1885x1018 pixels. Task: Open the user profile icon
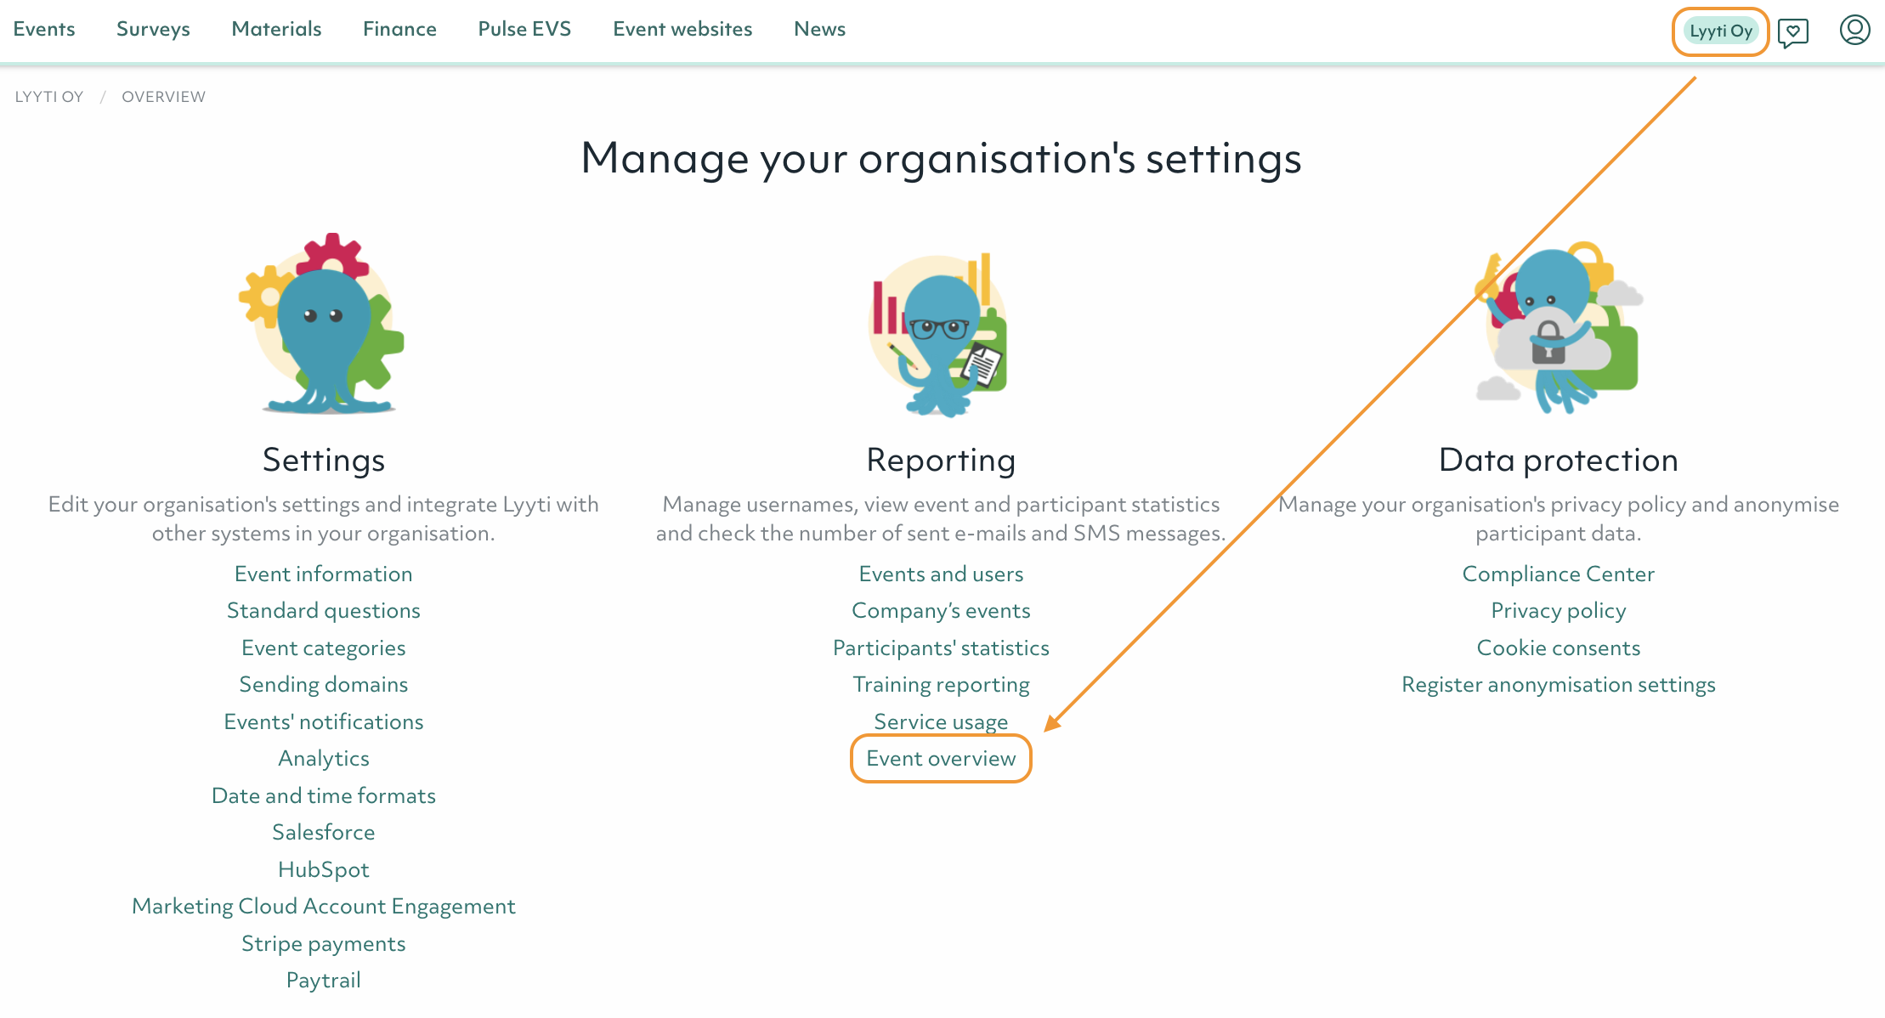1854,30
